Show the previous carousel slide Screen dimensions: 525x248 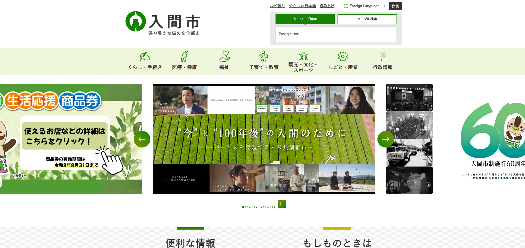pyautogui.click(x=142, y=139)
